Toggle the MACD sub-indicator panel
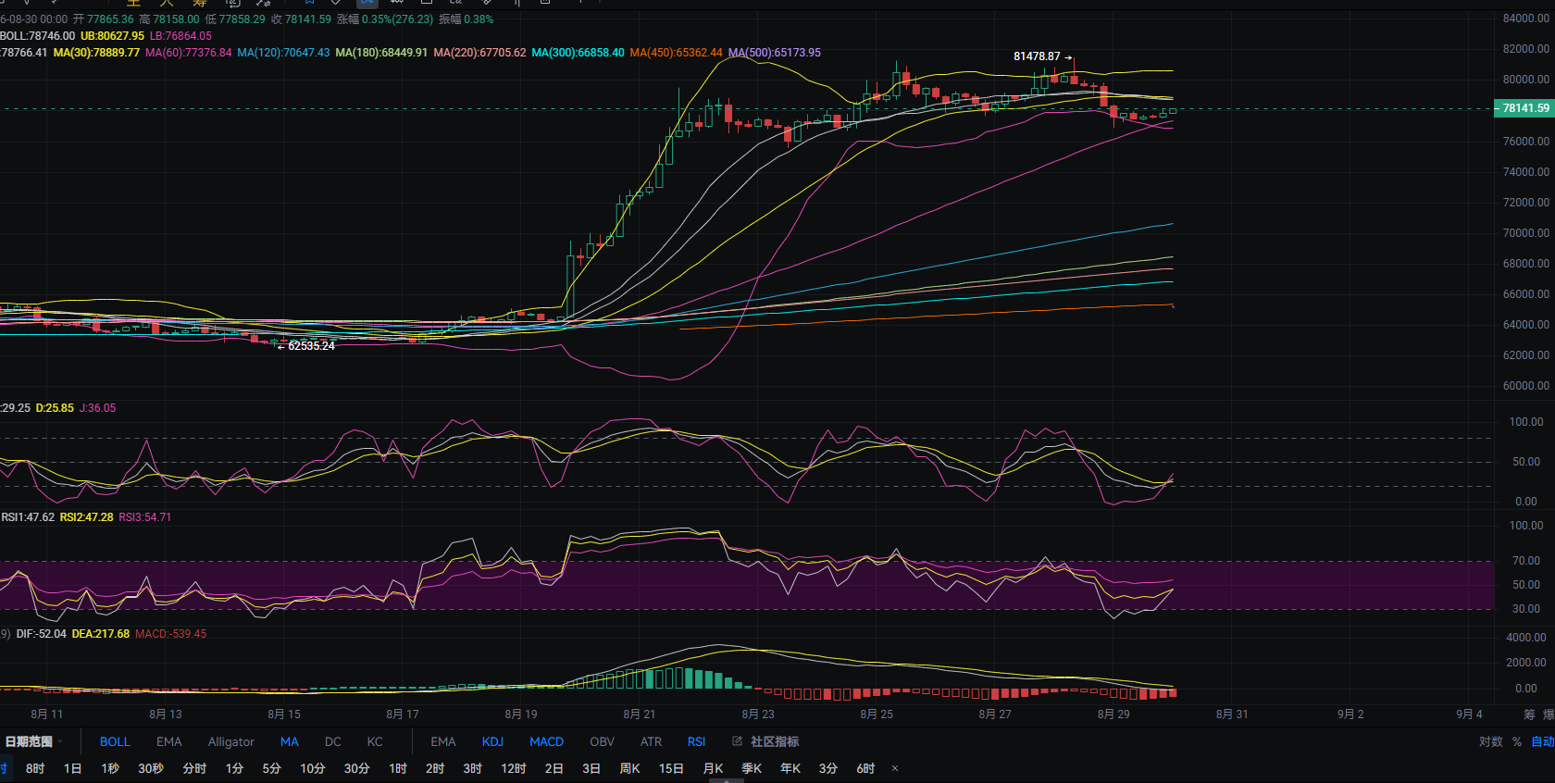This screenshot has width=1555, height=783. [x=546, y=741]
